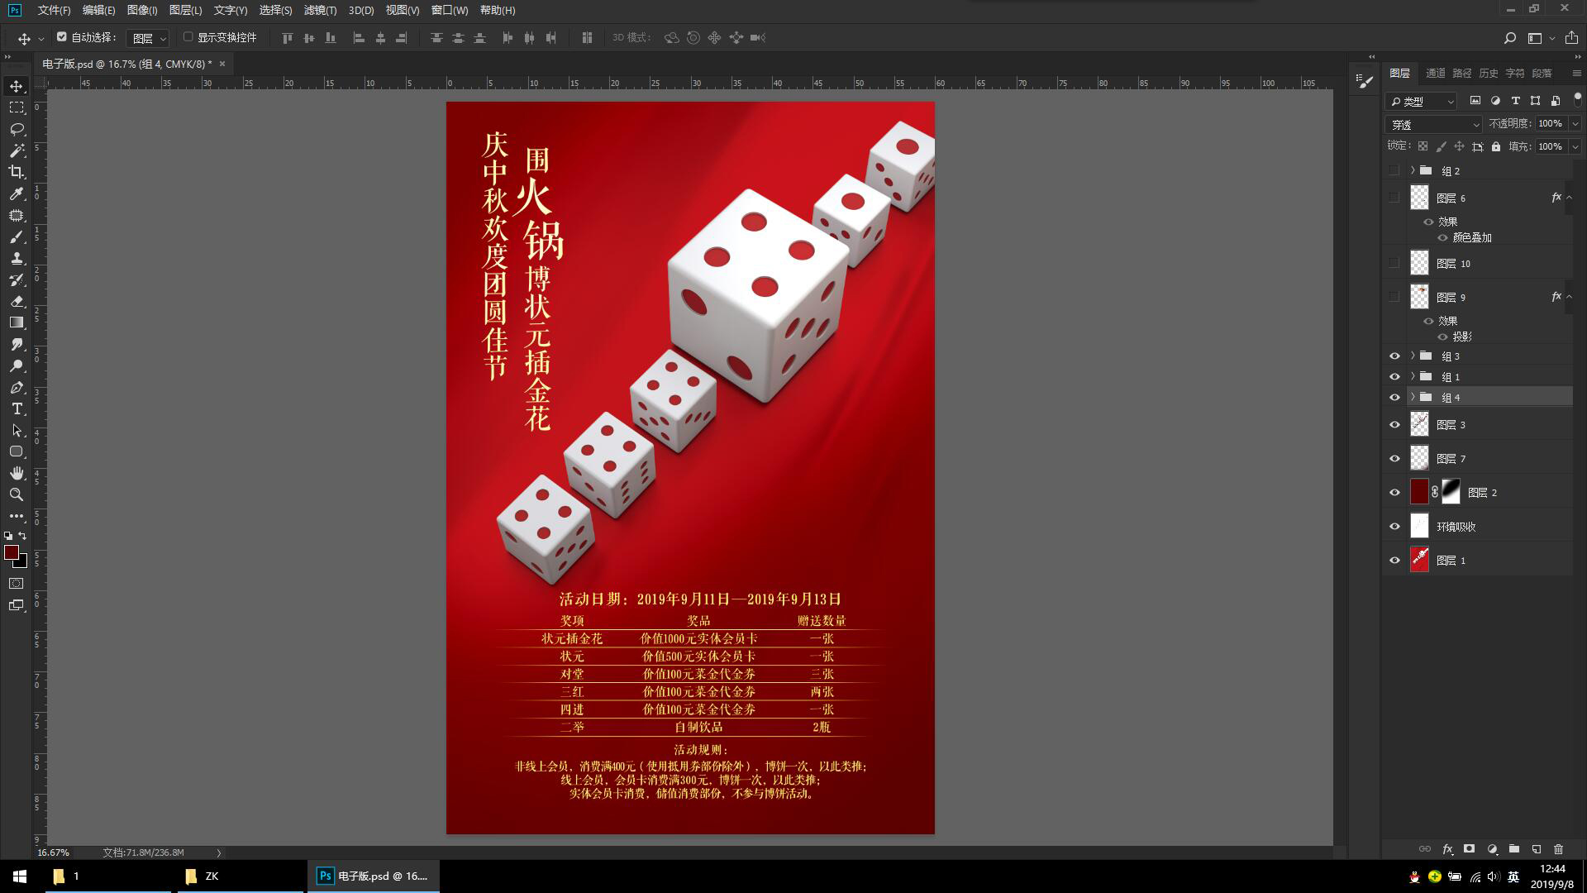Click the Add layer style fx icon
Image resolution: width=1587 pixels, height=893 pixels.
click(1447, 849)
